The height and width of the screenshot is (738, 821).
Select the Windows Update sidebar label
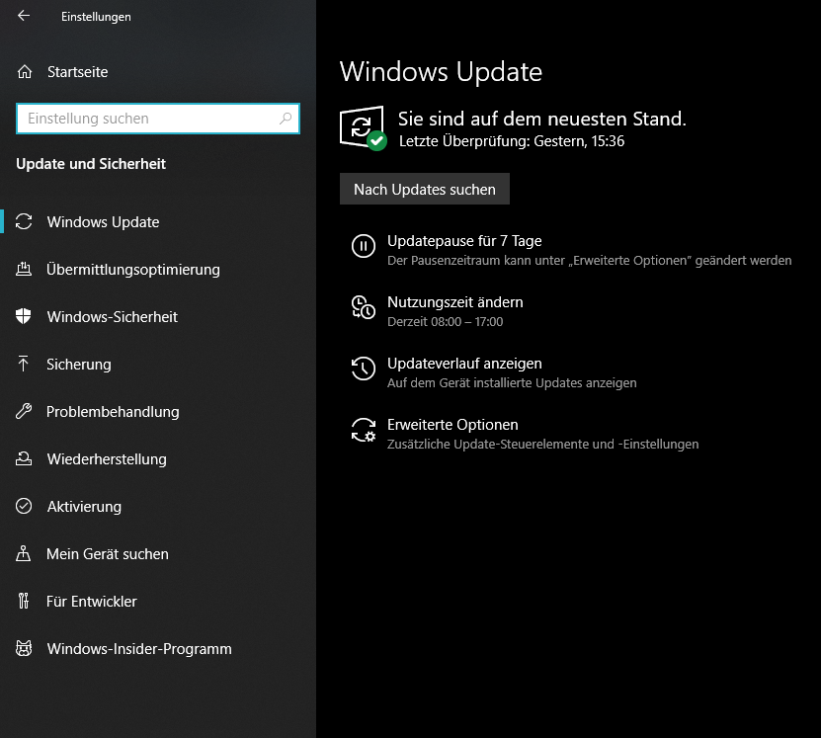pyautogui.click(x=103, y=222)
